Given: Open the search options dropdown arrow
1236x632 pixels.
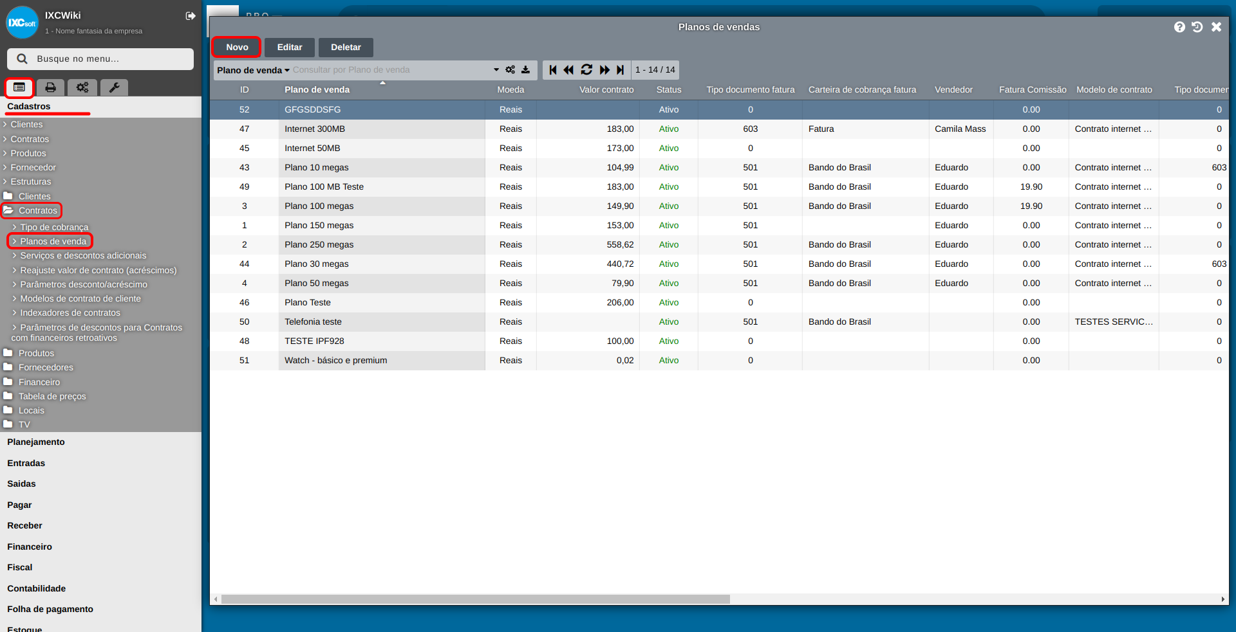Looking at the screenshot, I should point(496,69).
